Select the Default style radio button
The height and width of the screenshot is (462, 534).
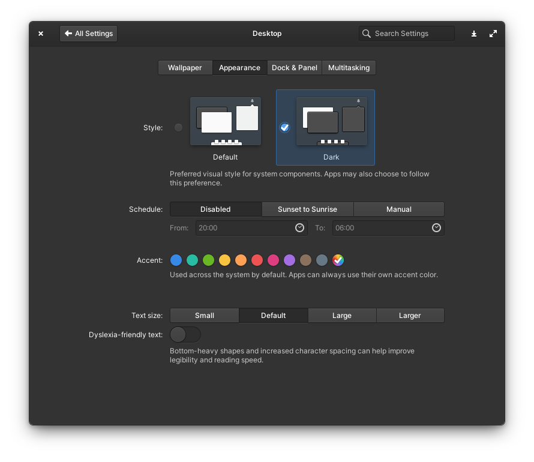tap(178, 127)
